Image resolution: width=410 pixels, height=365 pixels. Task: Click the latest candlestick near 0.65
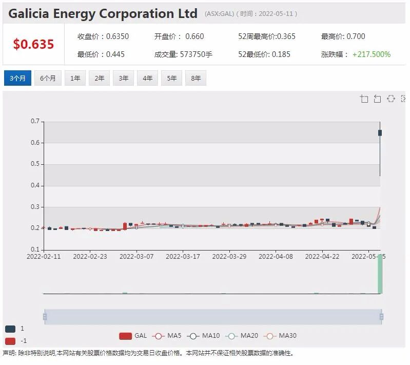(380, 133)
